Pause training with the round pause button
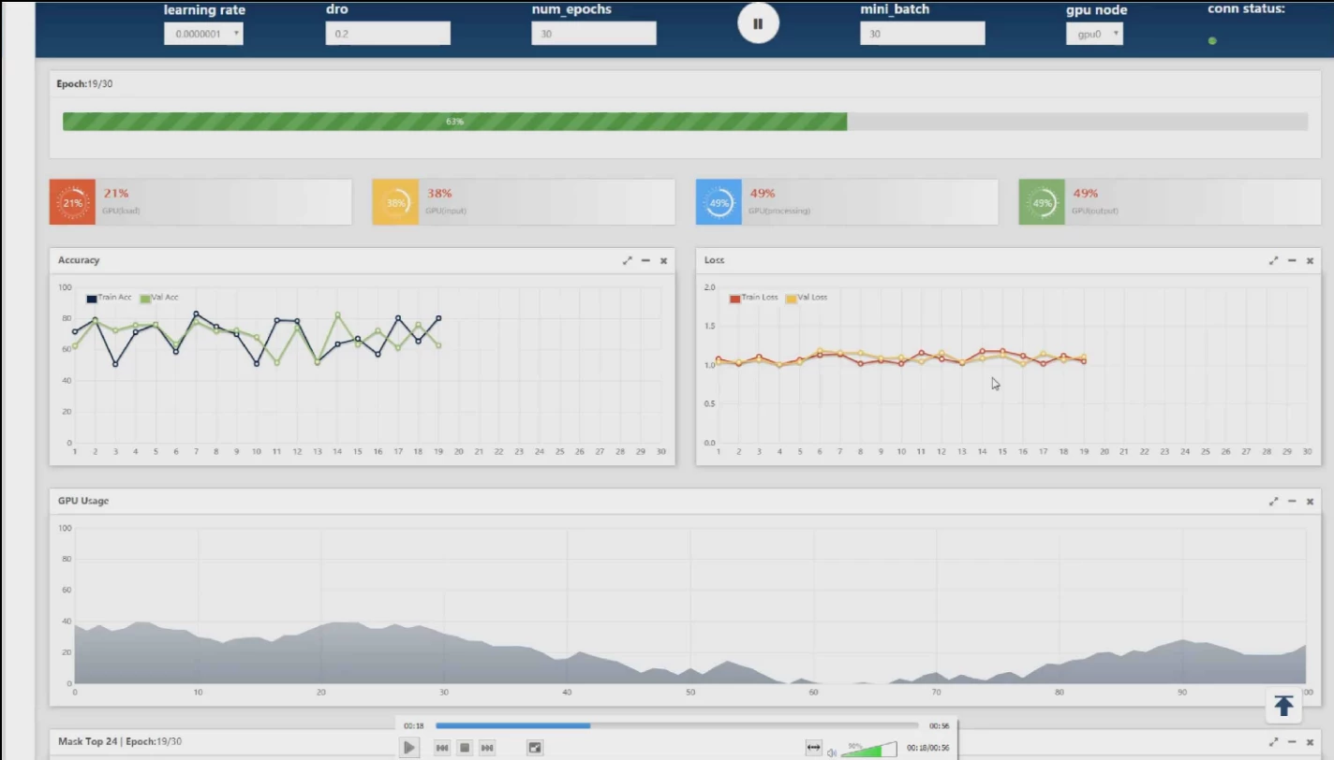Viewport: 1334px width, 760px height. 758,24
